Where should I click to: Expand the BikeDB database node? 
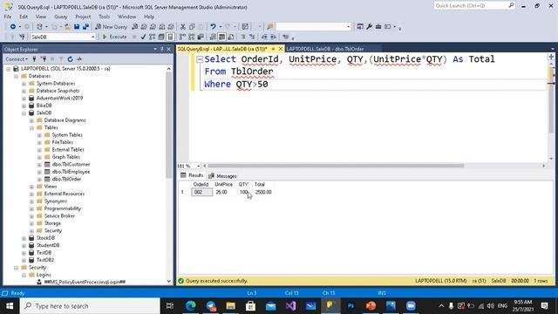tap(24, 106)
